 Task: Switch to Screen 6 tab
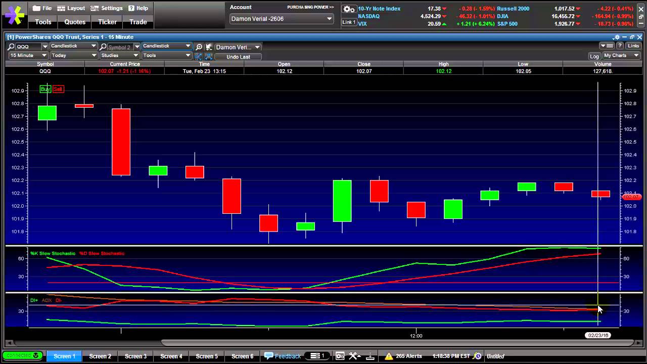point(242,356)
